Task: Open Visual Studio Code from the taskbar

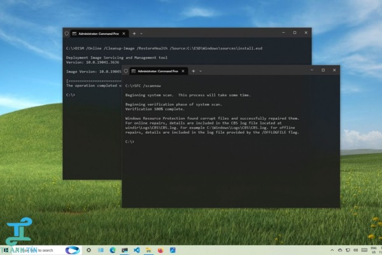Action: pyautogui.click(x=136, y=250)
